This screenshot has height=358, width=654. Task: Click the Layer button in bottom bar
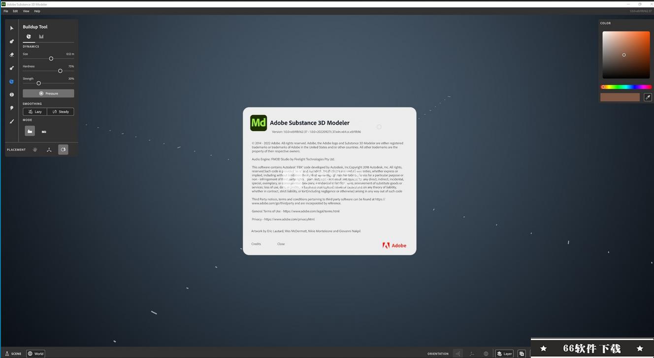(x=504, y=354)
